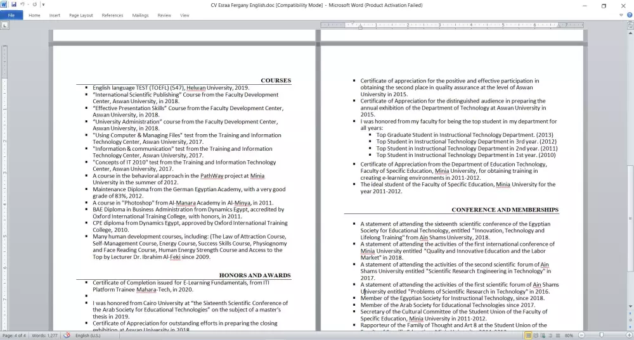Switch to Print Layout view

pos(528,336)
